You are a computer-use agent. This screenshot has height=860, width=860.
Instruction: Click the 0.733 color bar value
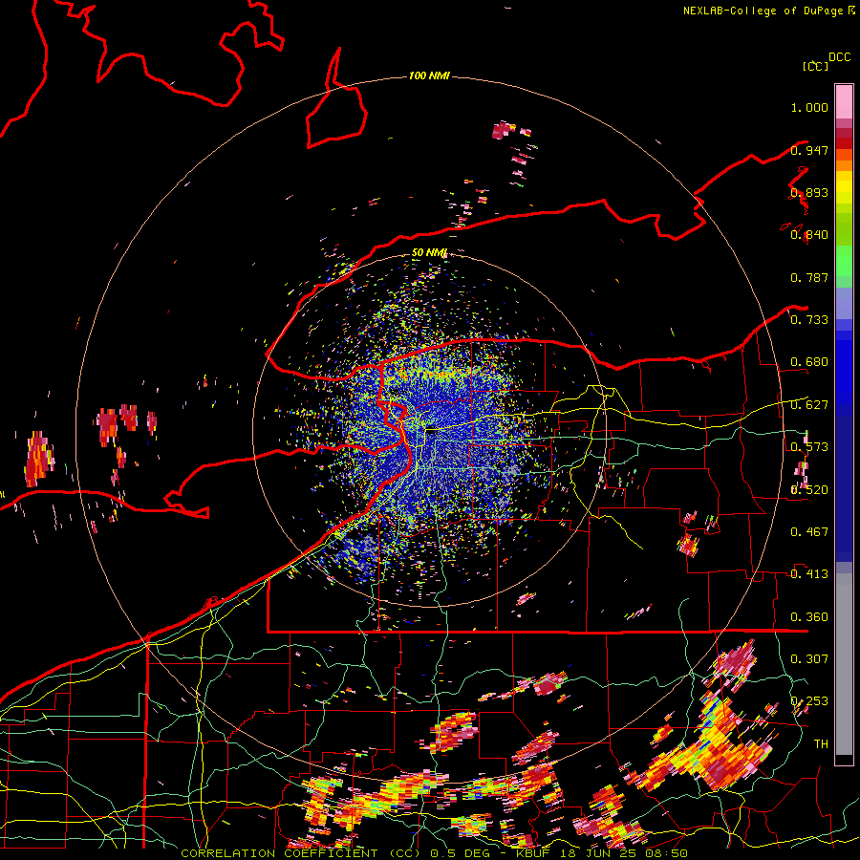pos(809,320)
